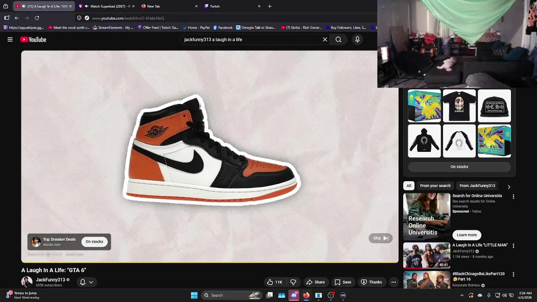Skip the sneaker advertisement
The image size is (537, 302).
381,238
